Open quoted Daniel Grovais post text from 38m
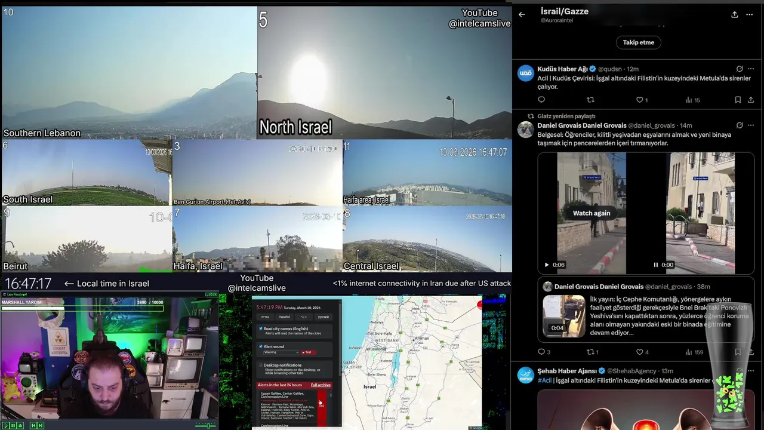The height and width of the screenshot is (430, 764). 668,315
